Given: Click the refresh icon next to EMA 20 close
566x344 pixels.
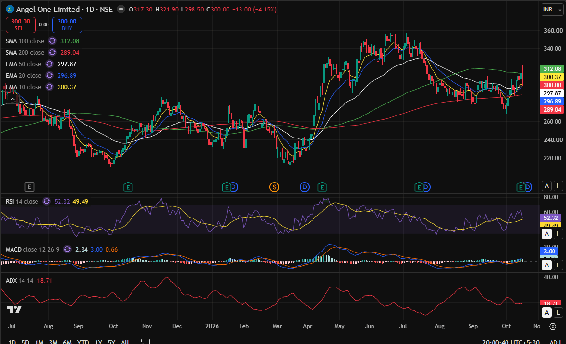Looking at the screenshot, I should click(49, 76).
